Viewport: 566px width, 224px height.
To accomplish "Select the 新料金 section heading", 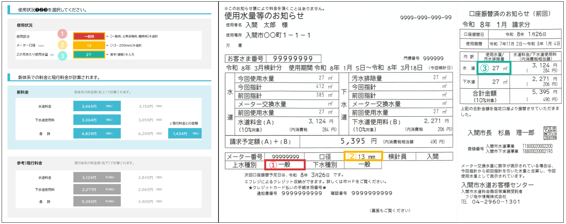I will pyautogui.click(x=23, y=92).
